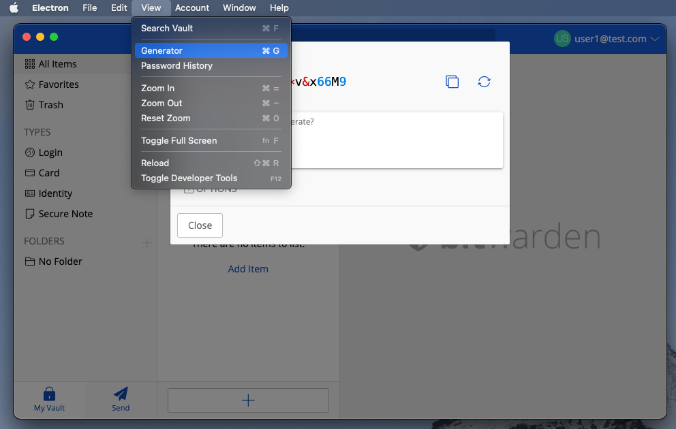Open the All Items grid icon
The image size is (676, 429).
[30, 64]
